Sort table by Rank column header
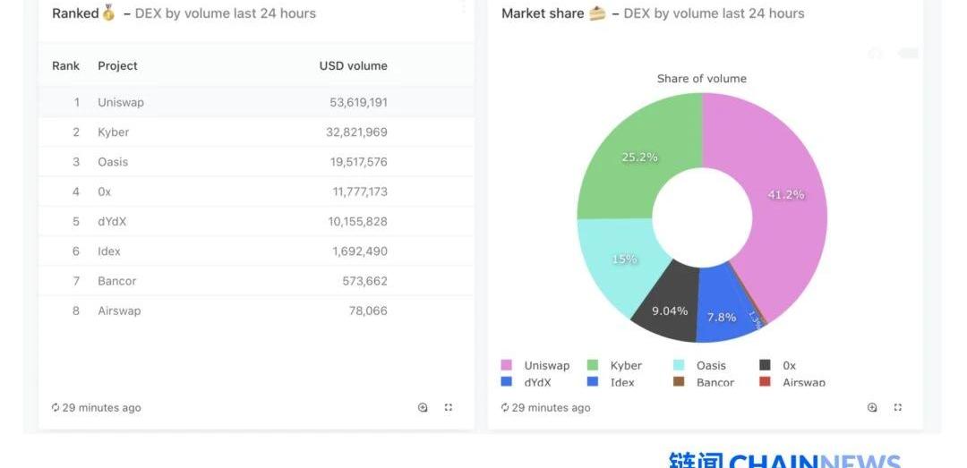 pos(65,66)
